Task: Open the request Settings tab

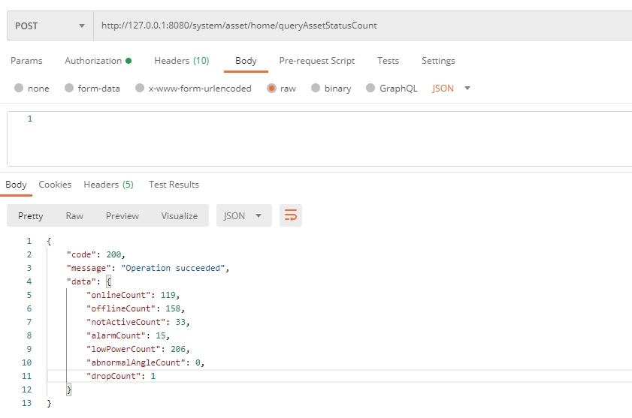Action: (438, 61)
